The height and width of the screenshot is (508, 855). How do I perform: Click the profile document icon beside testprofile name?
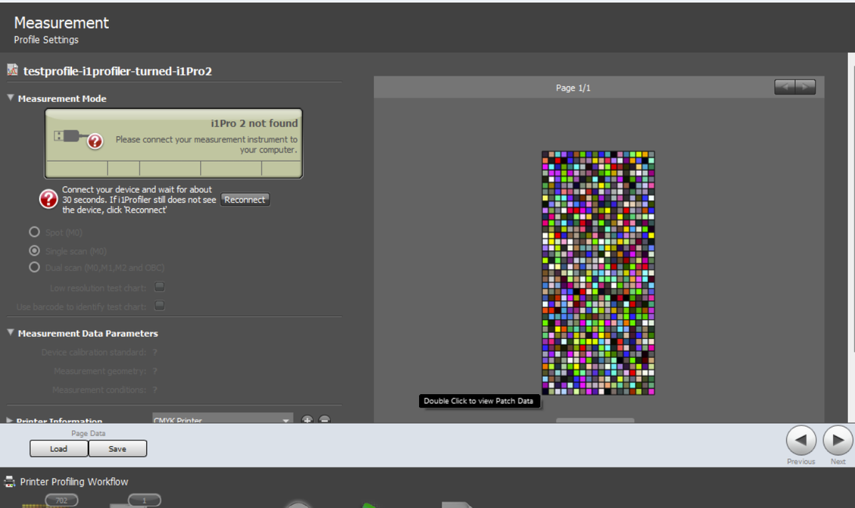tap(12, 71)
